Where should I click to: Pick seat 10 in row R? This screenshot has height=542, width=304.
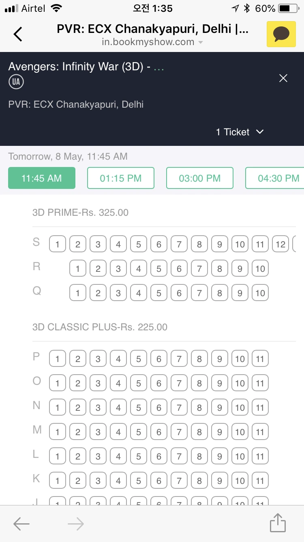tap(260, 269)
